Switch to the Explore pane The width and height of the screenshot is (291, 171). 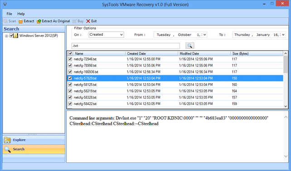[x=34, y=140]
